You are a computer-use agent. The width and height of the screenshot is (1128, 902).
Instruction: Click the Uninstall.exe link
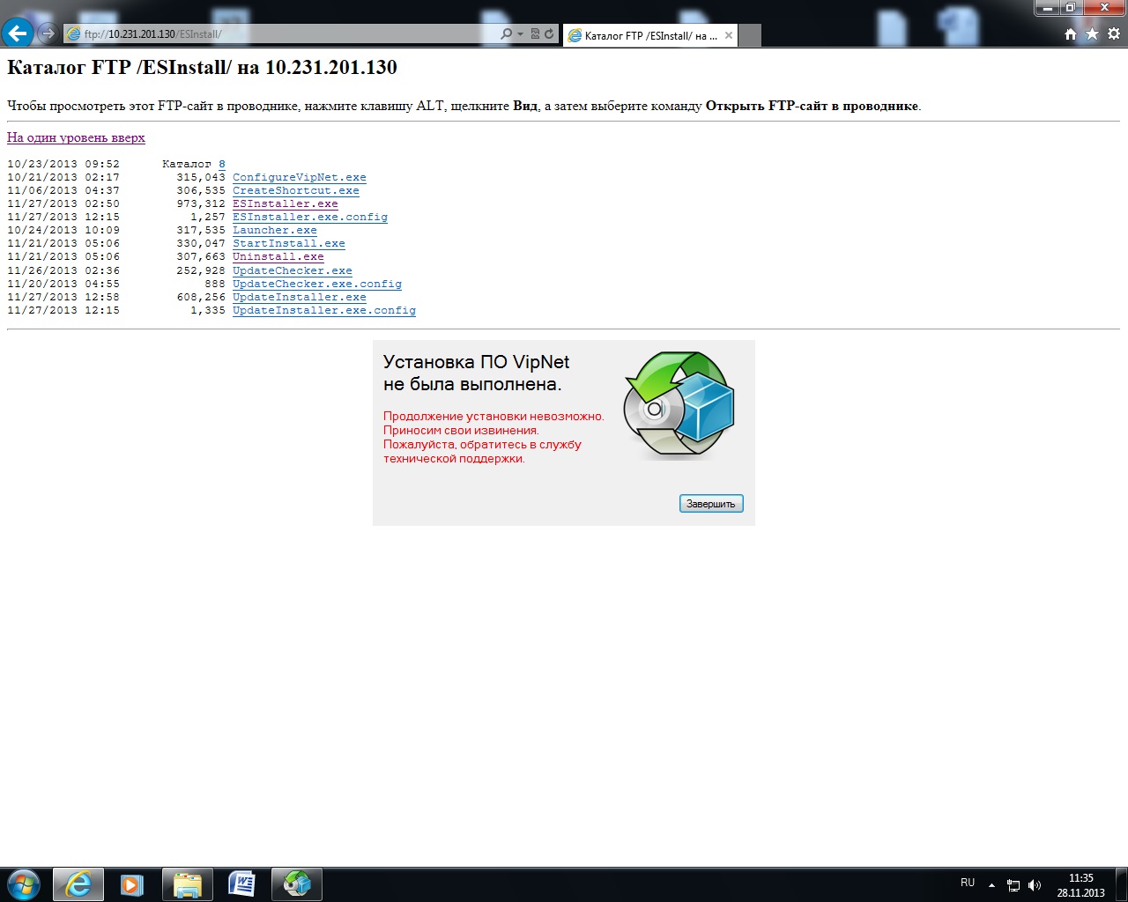pyautogui.click(x=278, y=256)
